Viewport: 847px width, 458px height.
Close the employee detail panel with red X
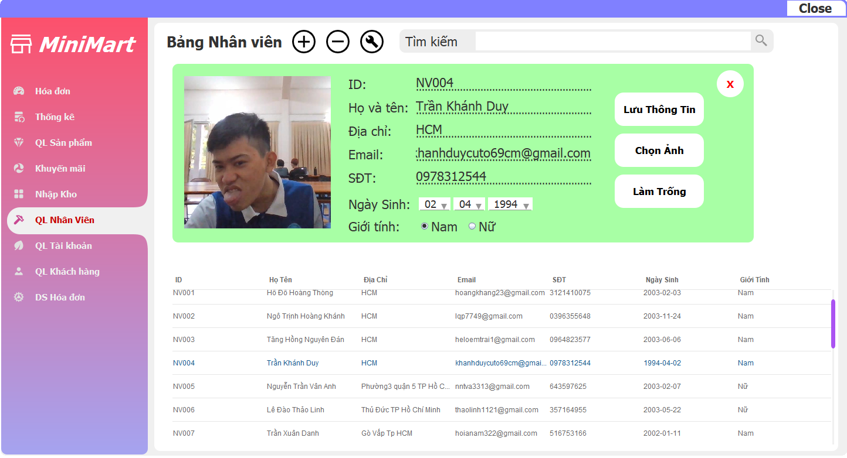[730, 84]
